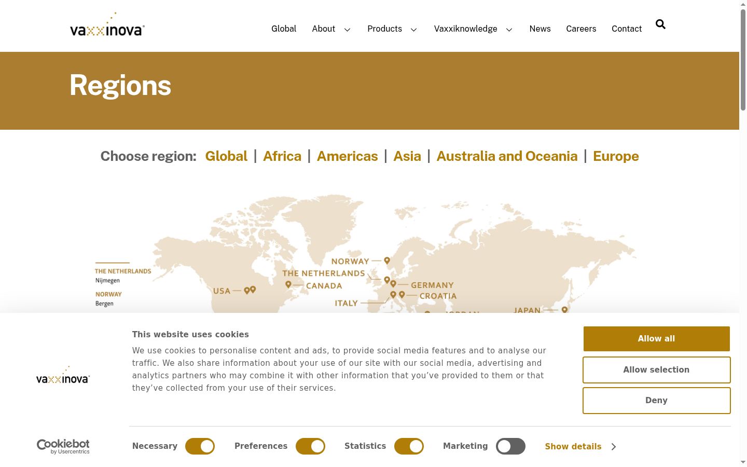Open the About menu item

click(x=324, y=29)
